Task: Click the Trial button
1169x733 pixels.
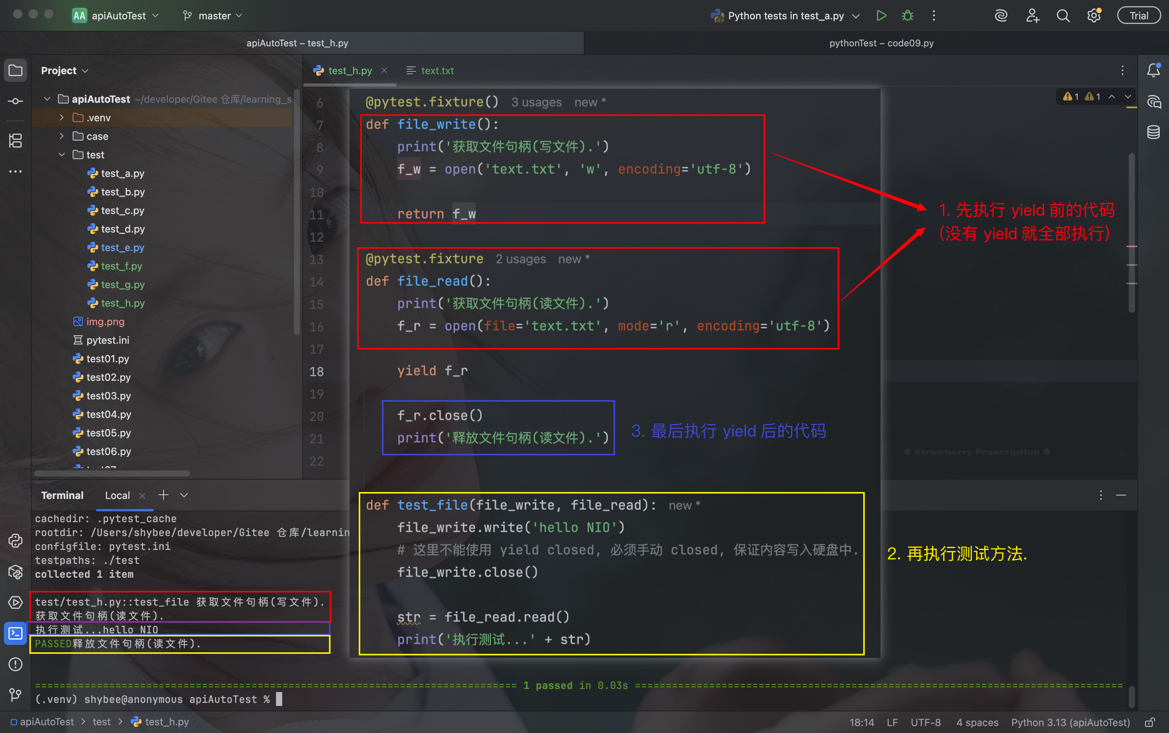Action: (1138, 15)
